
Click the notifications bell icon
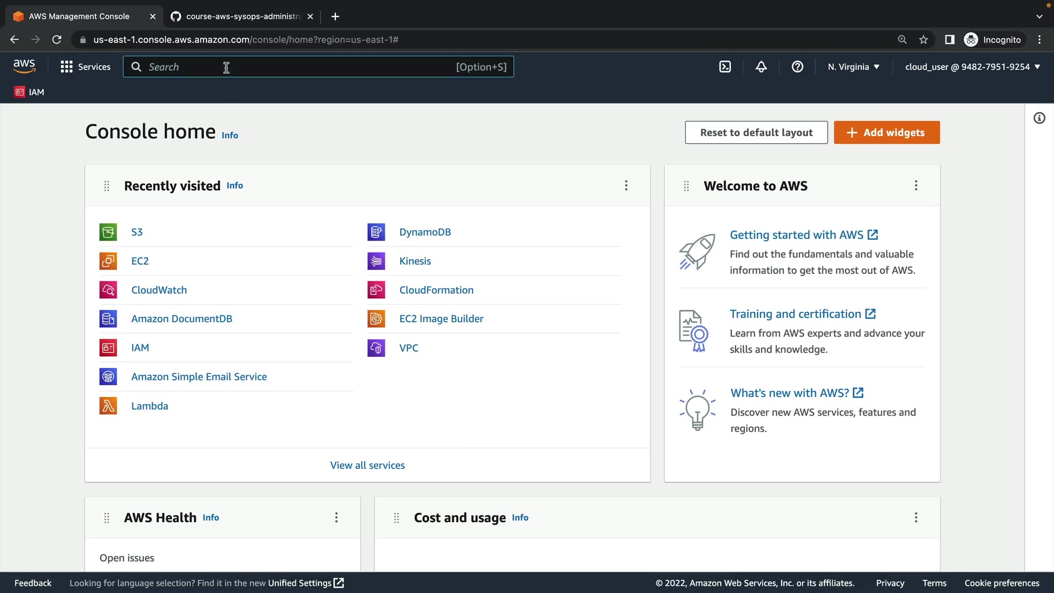coord(761,67)
